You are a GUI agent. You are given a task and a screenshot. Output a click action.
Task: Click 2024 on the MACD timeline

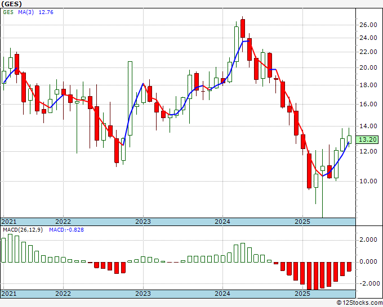222,294
